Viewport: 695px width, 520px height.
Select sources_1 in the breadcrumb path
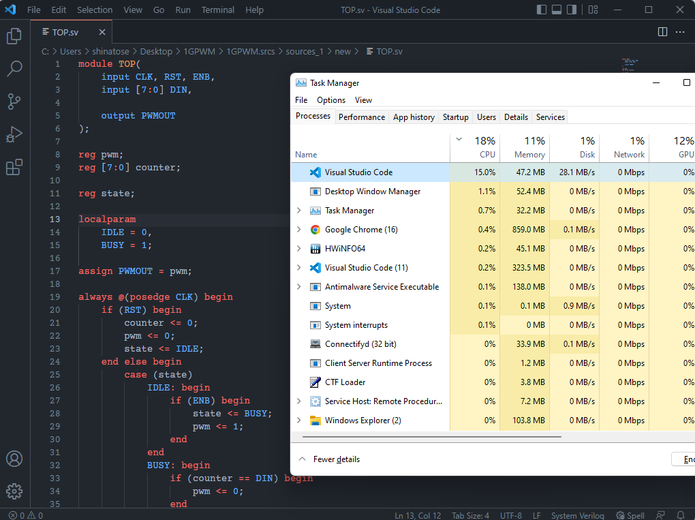click(305, 51)
